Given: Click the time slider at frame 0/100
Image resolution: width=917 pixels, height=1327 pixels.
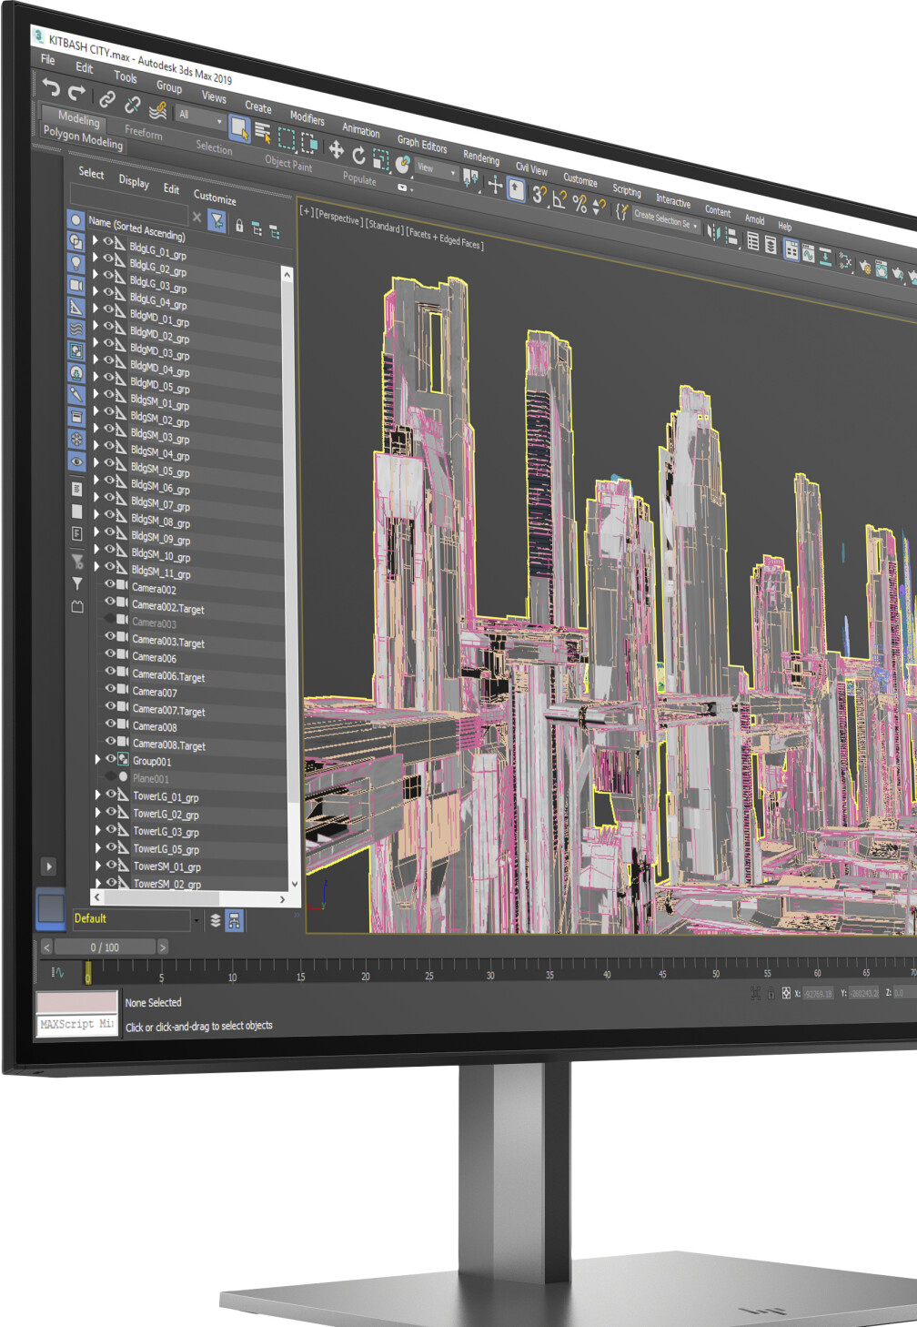Looking at the screenshot, I should (x=105, y=947).
